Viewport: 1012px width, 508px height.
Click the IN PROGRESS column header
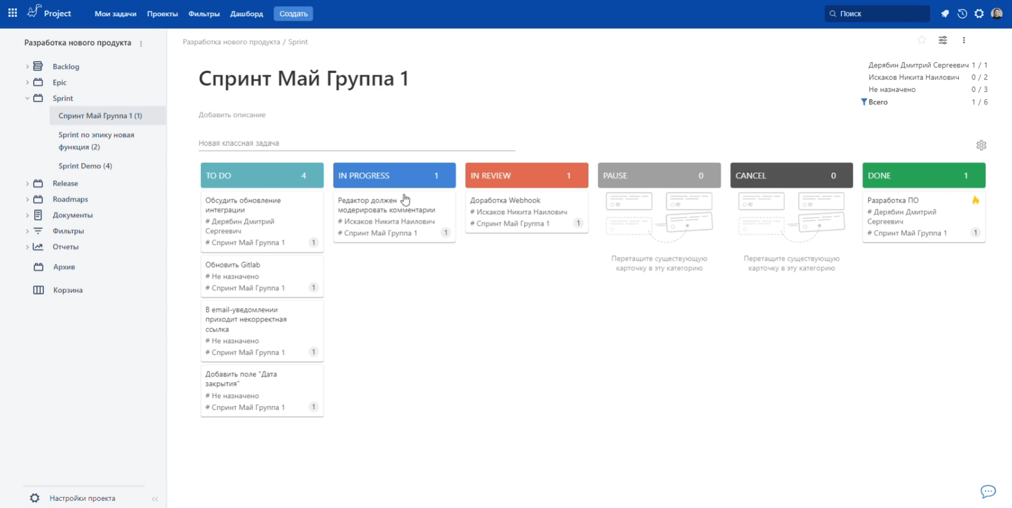click(x=395, y=175)
